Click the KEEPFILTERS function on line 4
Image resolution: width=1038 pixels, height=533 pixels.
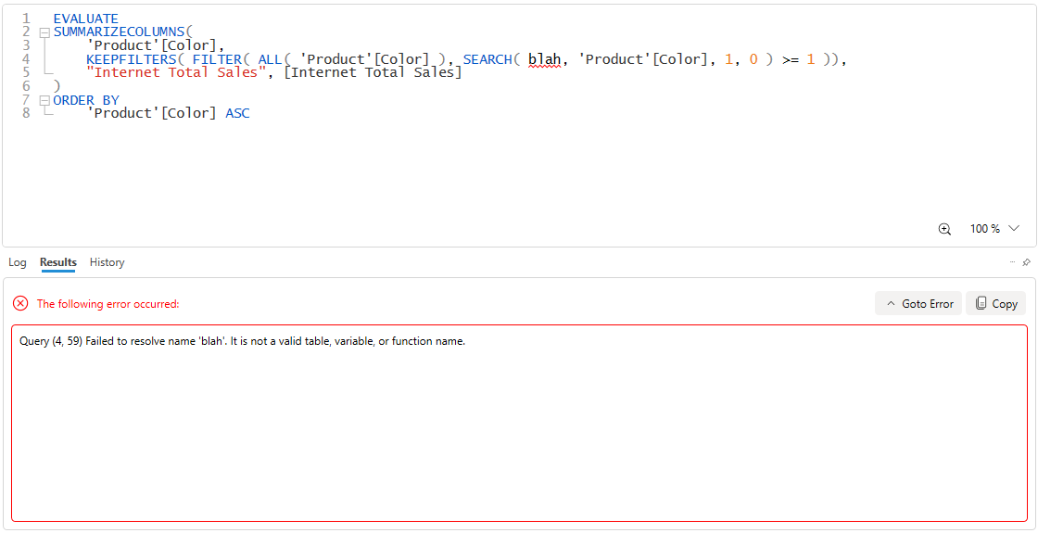(x=132, y=59)
